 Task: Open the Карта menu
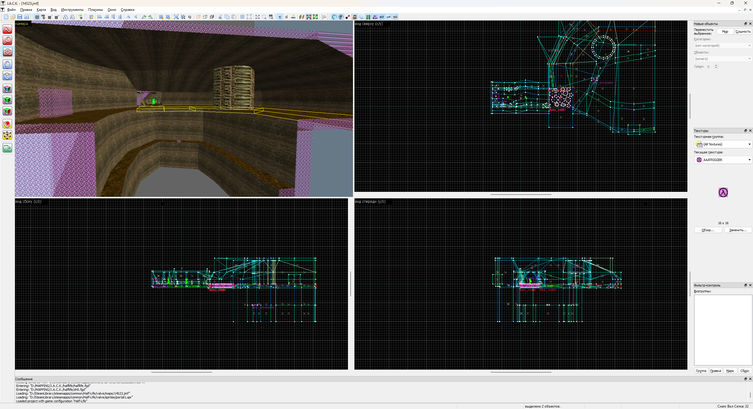click(41, 10)
